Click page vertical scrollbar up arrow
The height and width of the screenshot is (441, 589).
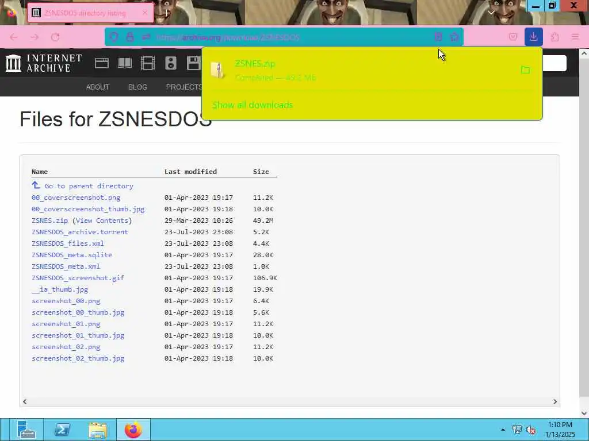click(584, 53)
